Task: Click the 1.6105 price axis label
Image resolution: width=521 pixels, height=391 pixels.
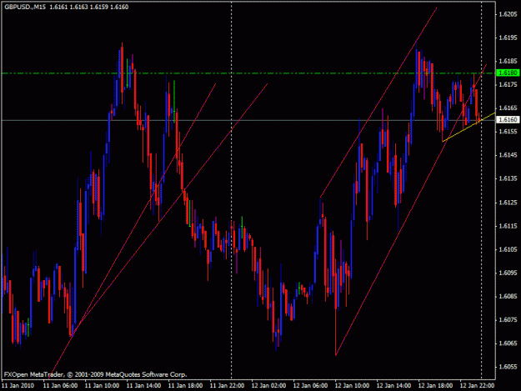Action: point(508,249)
